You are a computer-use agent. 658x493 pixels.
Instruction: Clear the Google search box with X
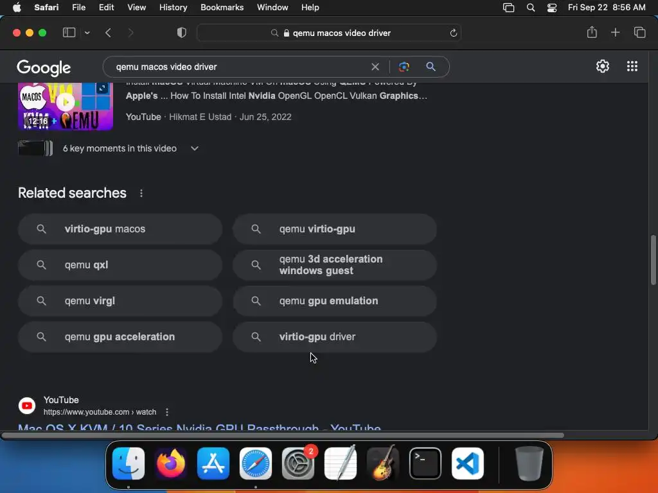coord(375,67)
